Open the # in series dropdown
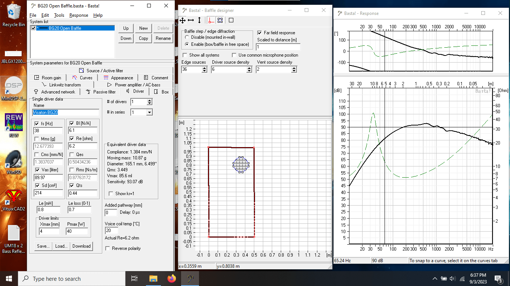Image resolution: width=510 pixels, height=286 pixels. (149, 112)
